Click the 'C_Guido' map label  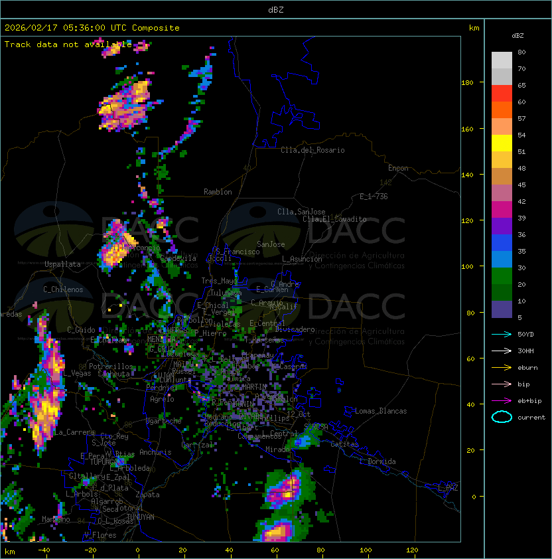pyautogui.click(x=81, y=330)
